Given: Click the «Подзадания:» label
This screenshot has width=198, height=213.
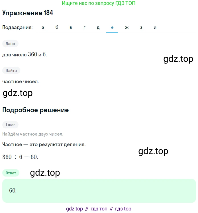Looking at the screenshot, I should (x=17, y=27).
